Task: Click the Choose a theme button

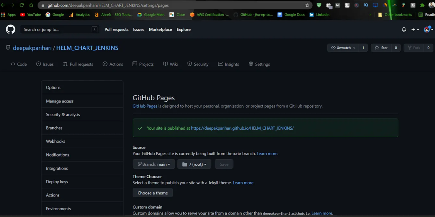Action: point(152,193)
